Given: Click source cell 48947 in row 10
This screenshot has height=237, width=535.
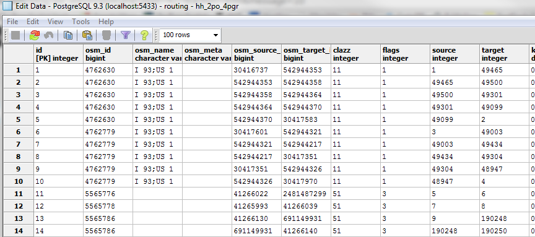Looking at the screenshot, I should tap(455, 181).
